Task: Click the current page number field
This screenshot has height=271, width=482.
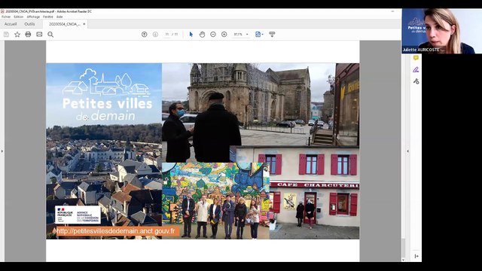Action: click(167, 35)
